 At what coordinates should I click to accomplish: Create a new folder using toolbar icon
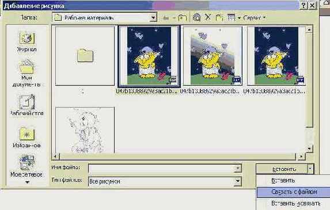(219, 17)
